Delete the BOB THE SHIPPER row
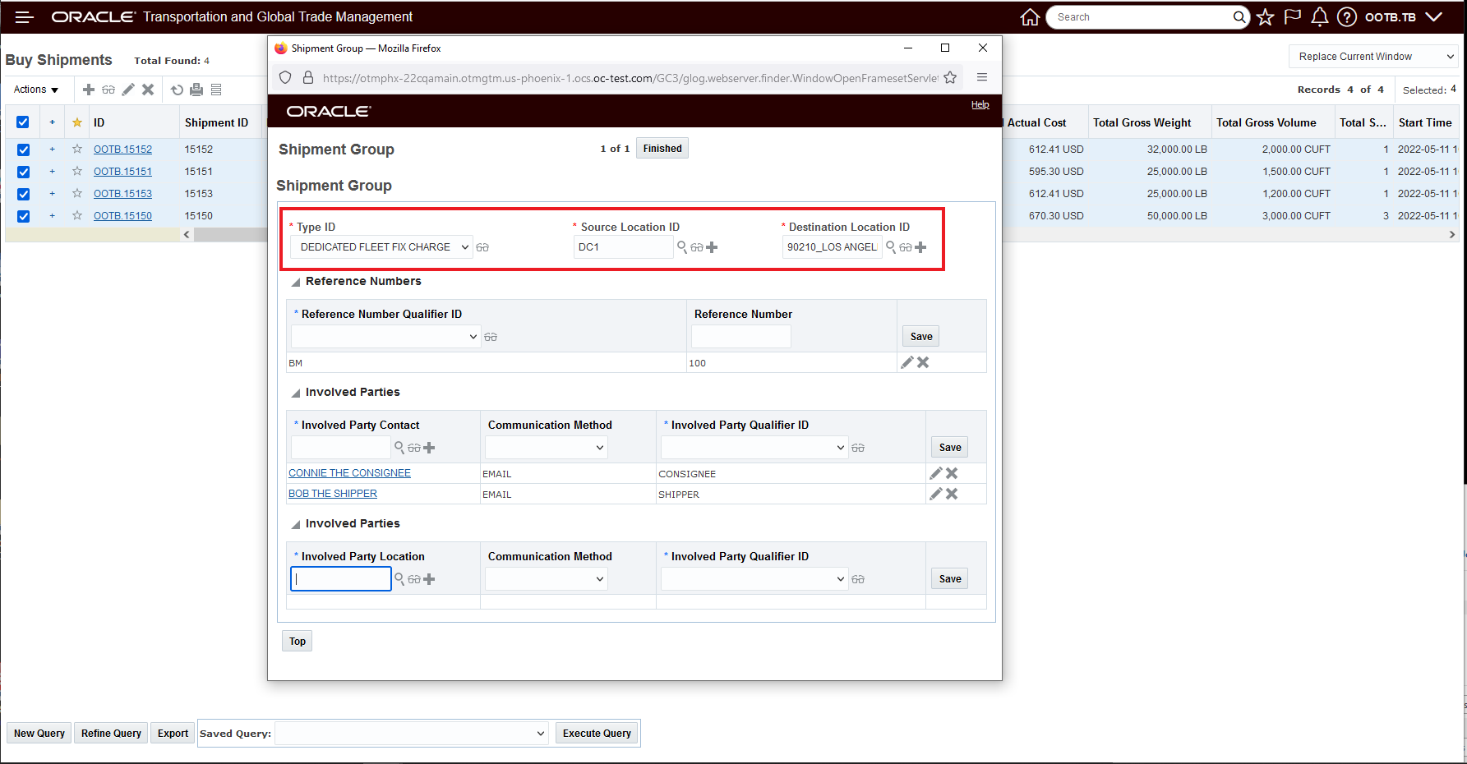This screenshot has width=1467, height=764. click(952, 494)
